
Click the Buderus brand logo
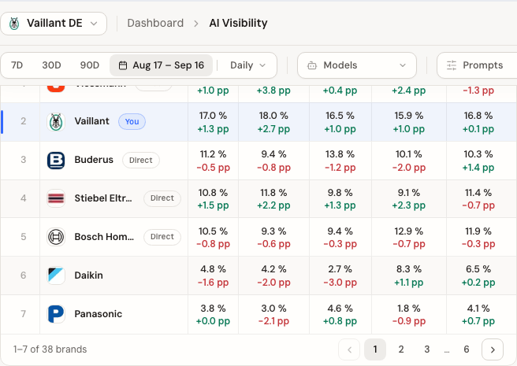[x=56, y=161]
